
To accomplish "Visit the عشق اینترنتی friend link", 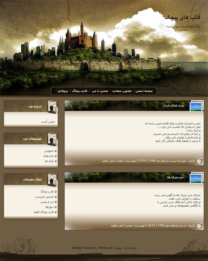I will pos(45,197).
